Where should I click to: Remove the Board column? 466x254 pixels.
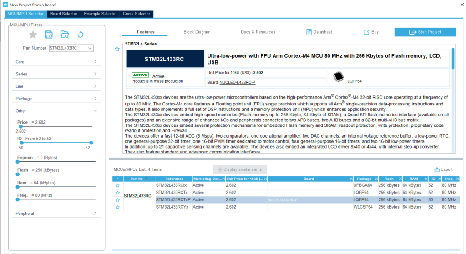pyautogui.click(x=351, y=179)
